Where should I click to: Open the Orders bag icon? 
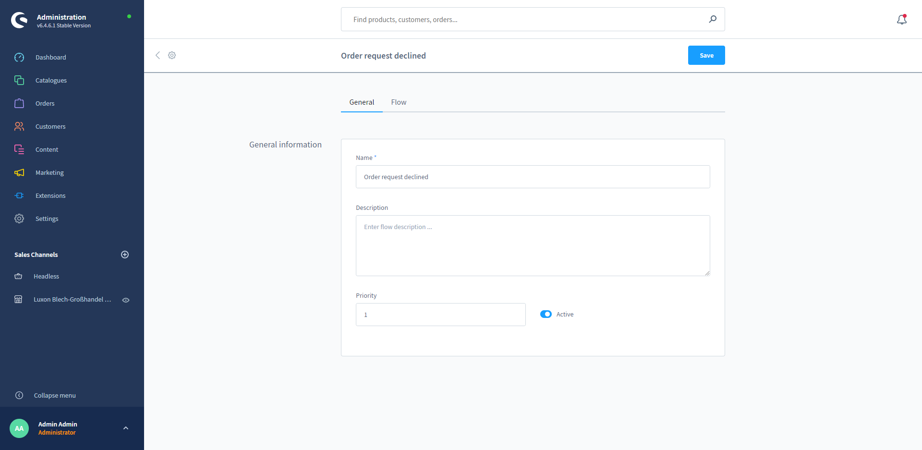(x=19, y=103)
